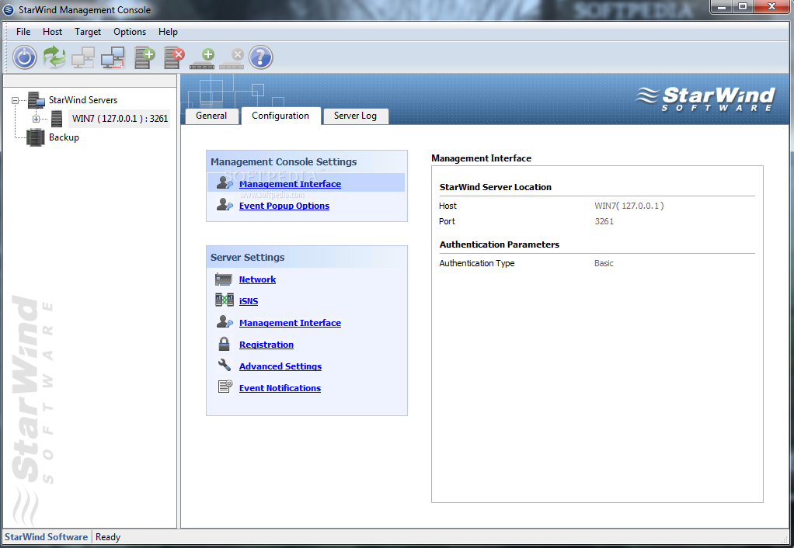
Task: Expand the WIN7 server node
Action: 36,120
